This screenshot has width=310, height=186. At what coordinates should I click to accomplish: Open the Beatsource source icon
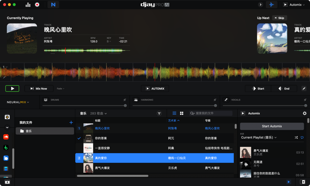[x=6, y=158]
